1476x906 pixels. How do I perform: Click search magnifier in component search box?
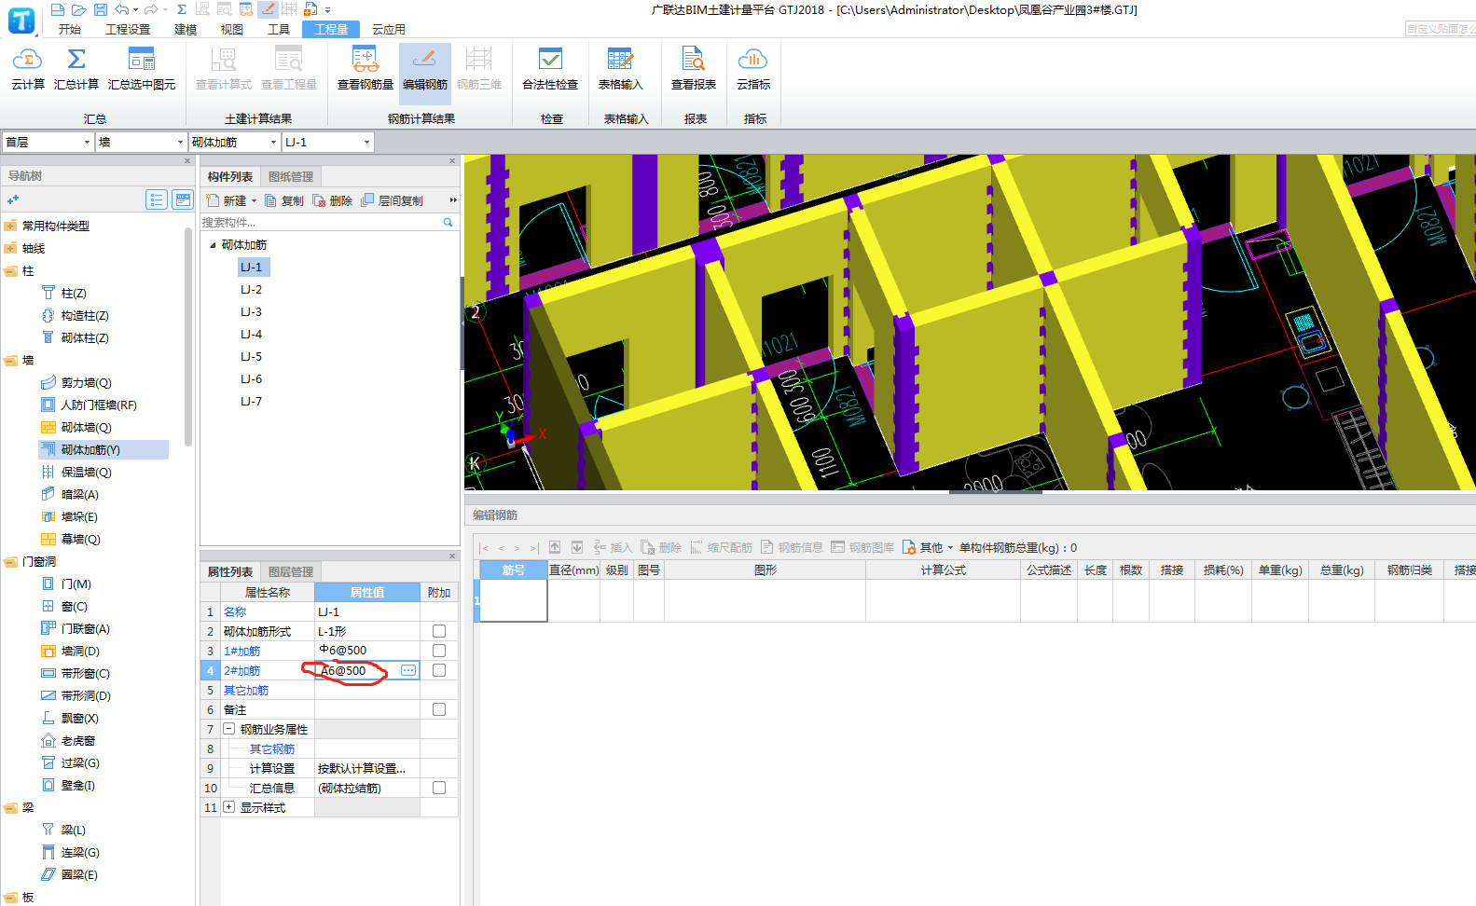click(448, 222)
